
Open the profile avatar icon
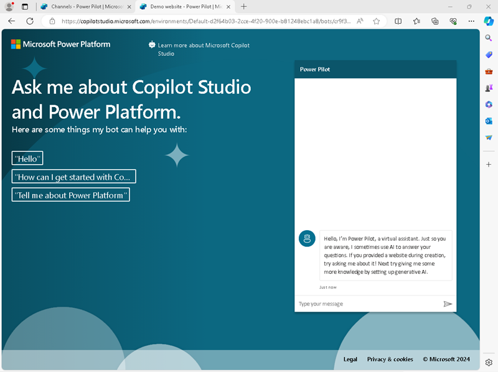(9, 6)
